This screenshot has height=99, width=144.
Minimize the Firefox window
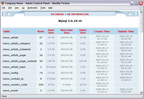tap(132, 3)
